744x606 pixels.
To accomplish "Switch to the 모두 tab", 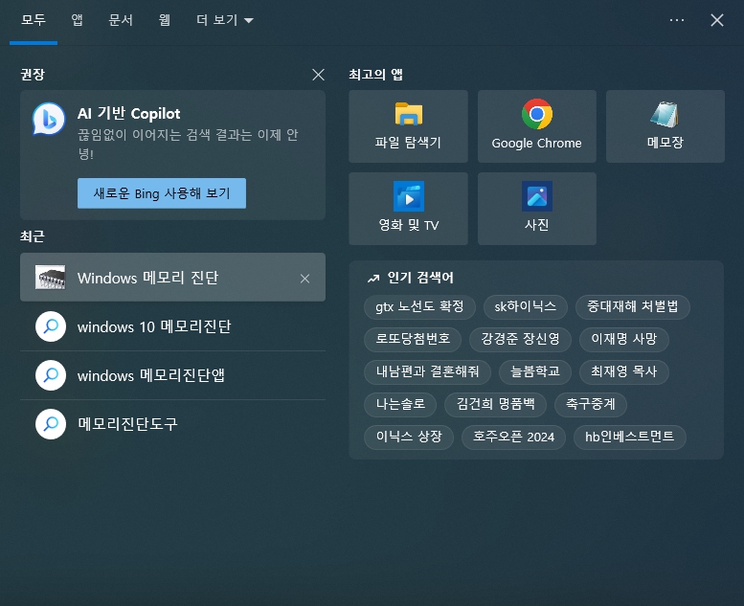I will (34, 20).
